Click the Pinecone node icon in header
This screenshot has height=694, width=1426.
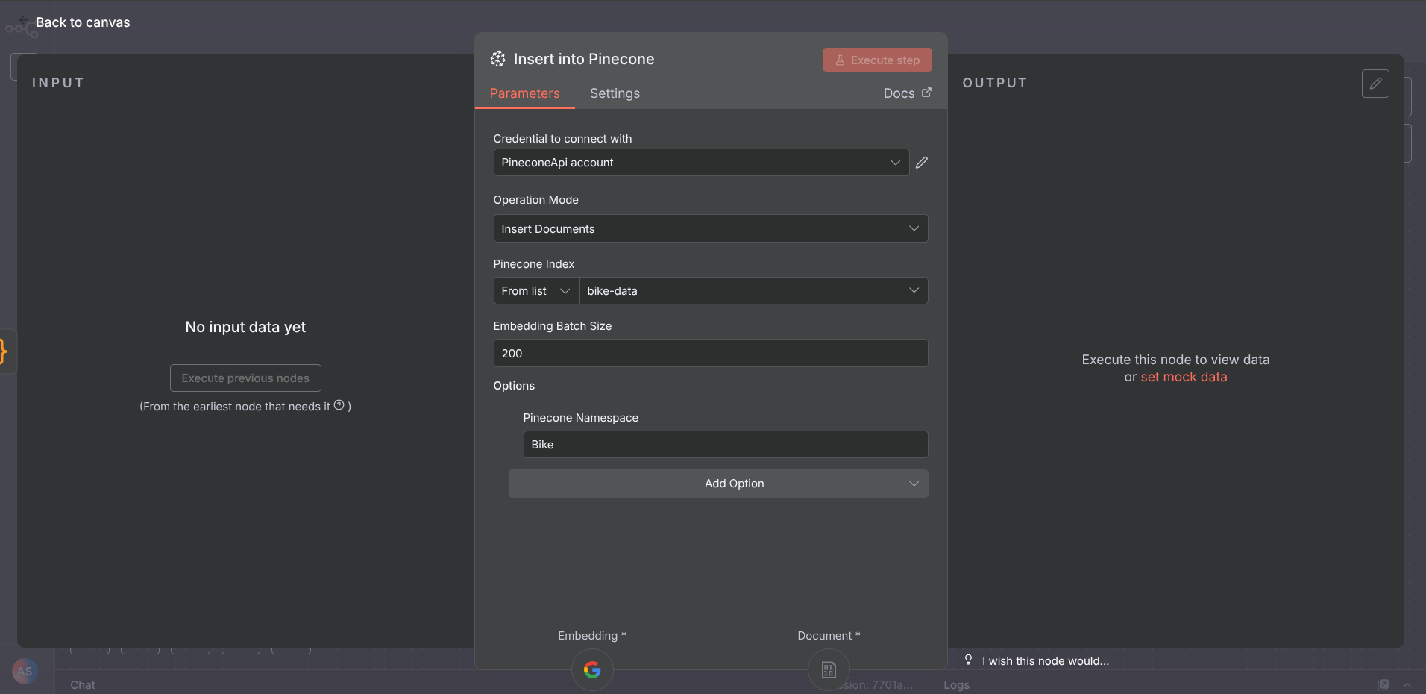click(498, 59)
